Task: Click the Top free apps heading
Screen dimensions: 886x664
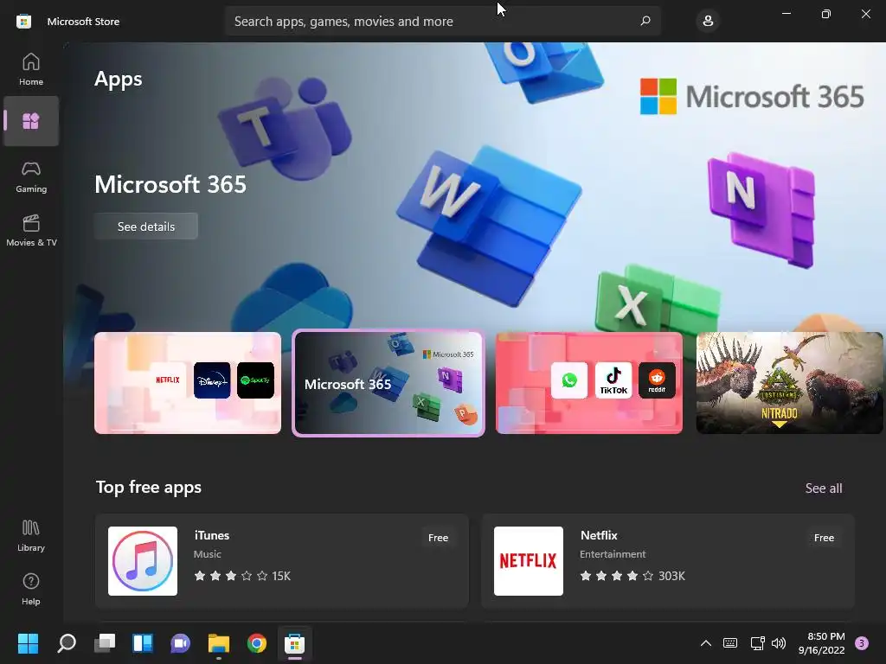Action: [149, 488]
